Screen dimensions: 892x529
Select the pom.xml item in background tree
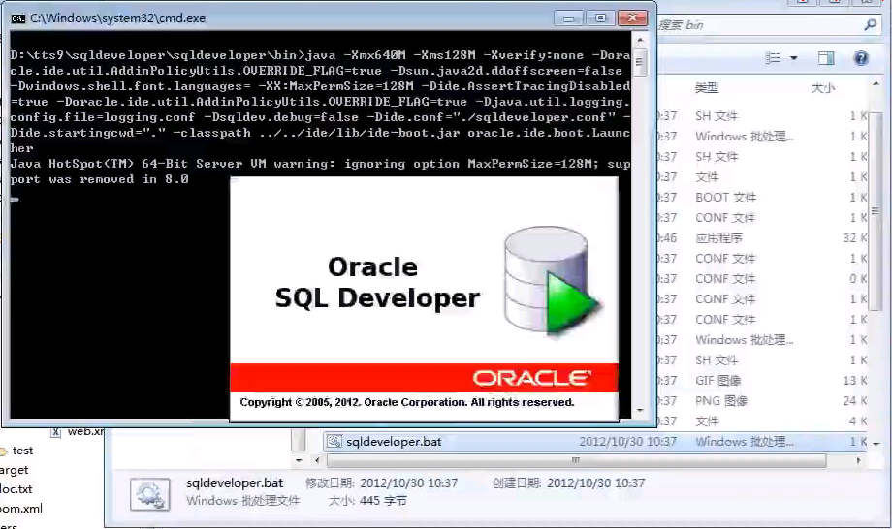[21, 509]
